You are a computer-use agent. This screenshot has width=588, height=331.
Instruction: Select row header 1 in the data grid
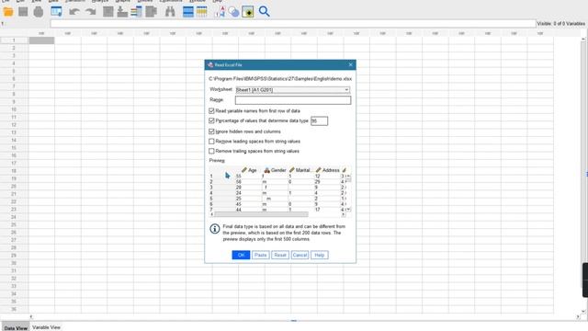(14, 40)
